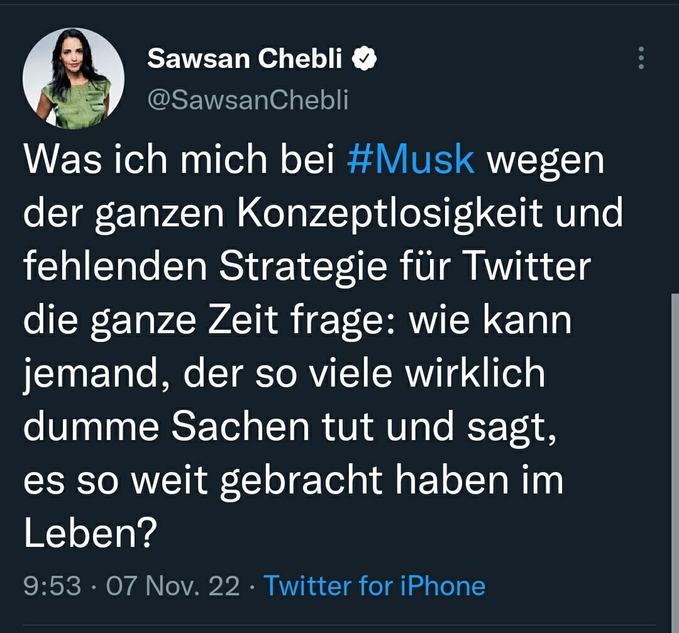Click the Twitter for iPhone source link
The height and width of the screenshot is (633, 679).
click(374, 586)
